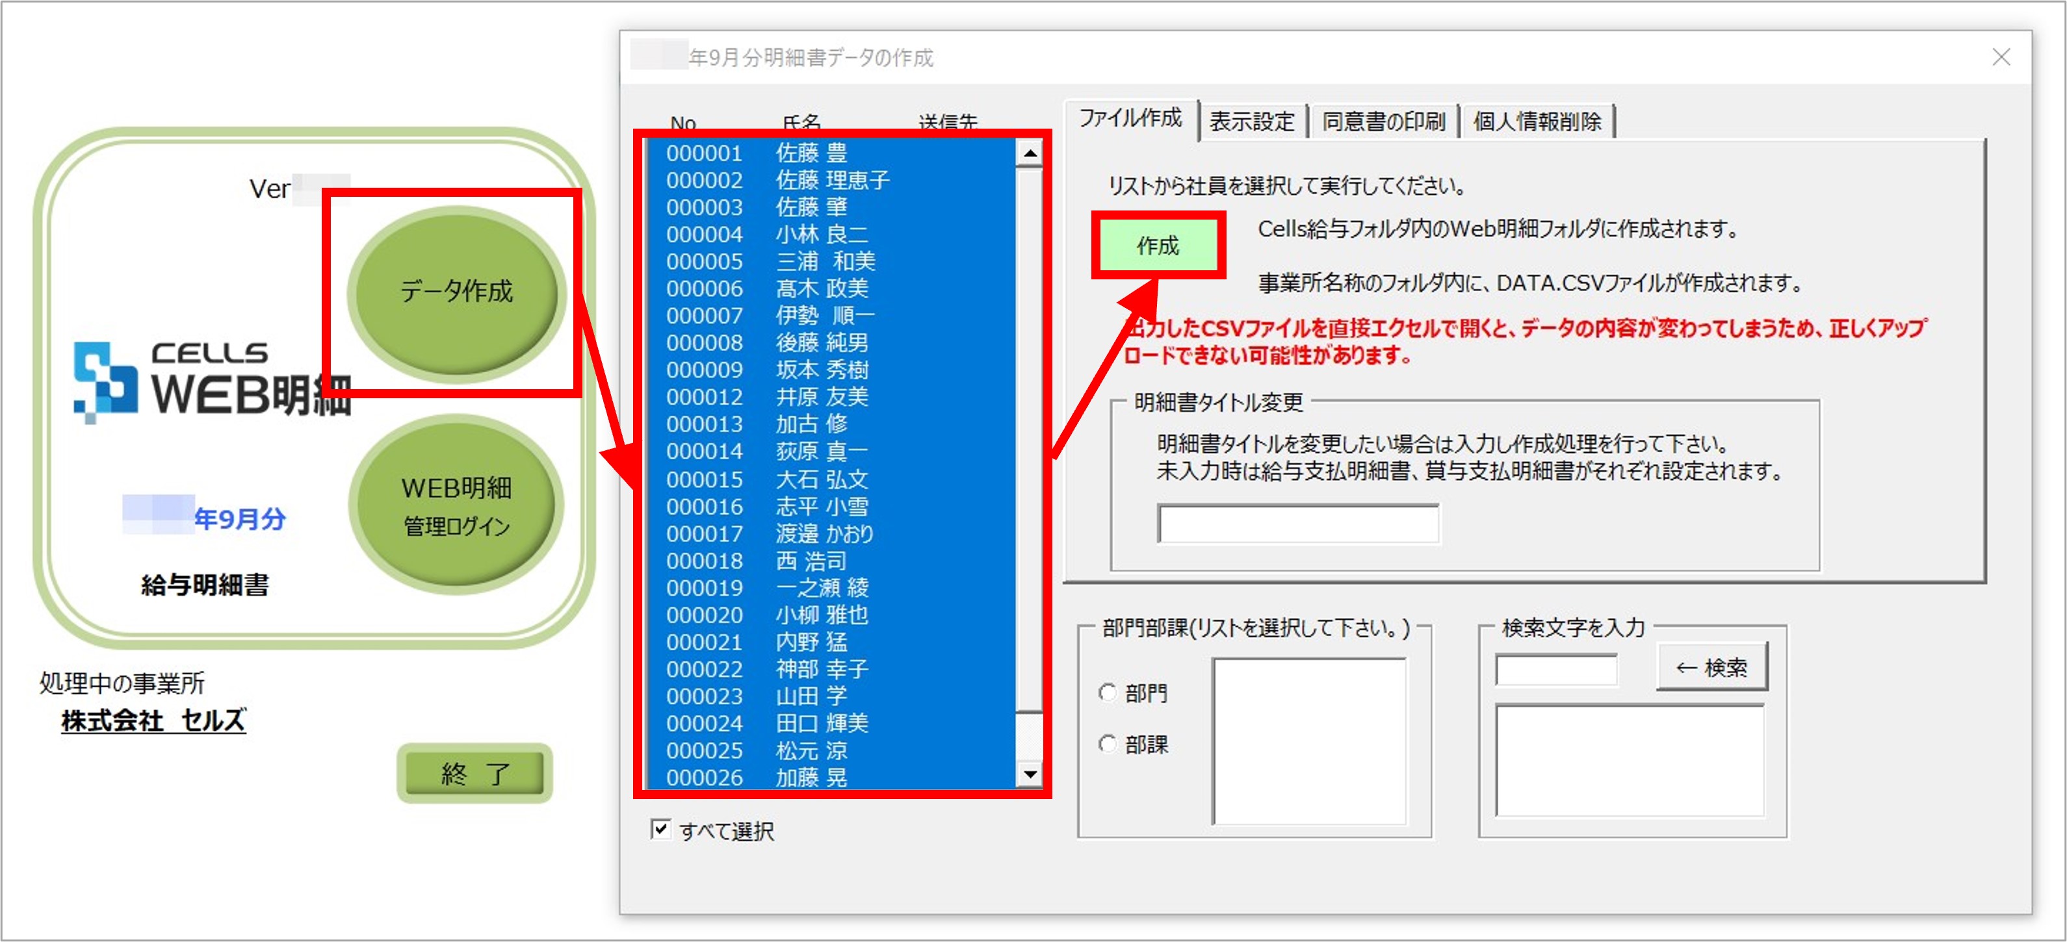This screenshot has height=942, width=2067.
Task: Select employee 佐藤 豊 in the list
Action: pos(802,154)
